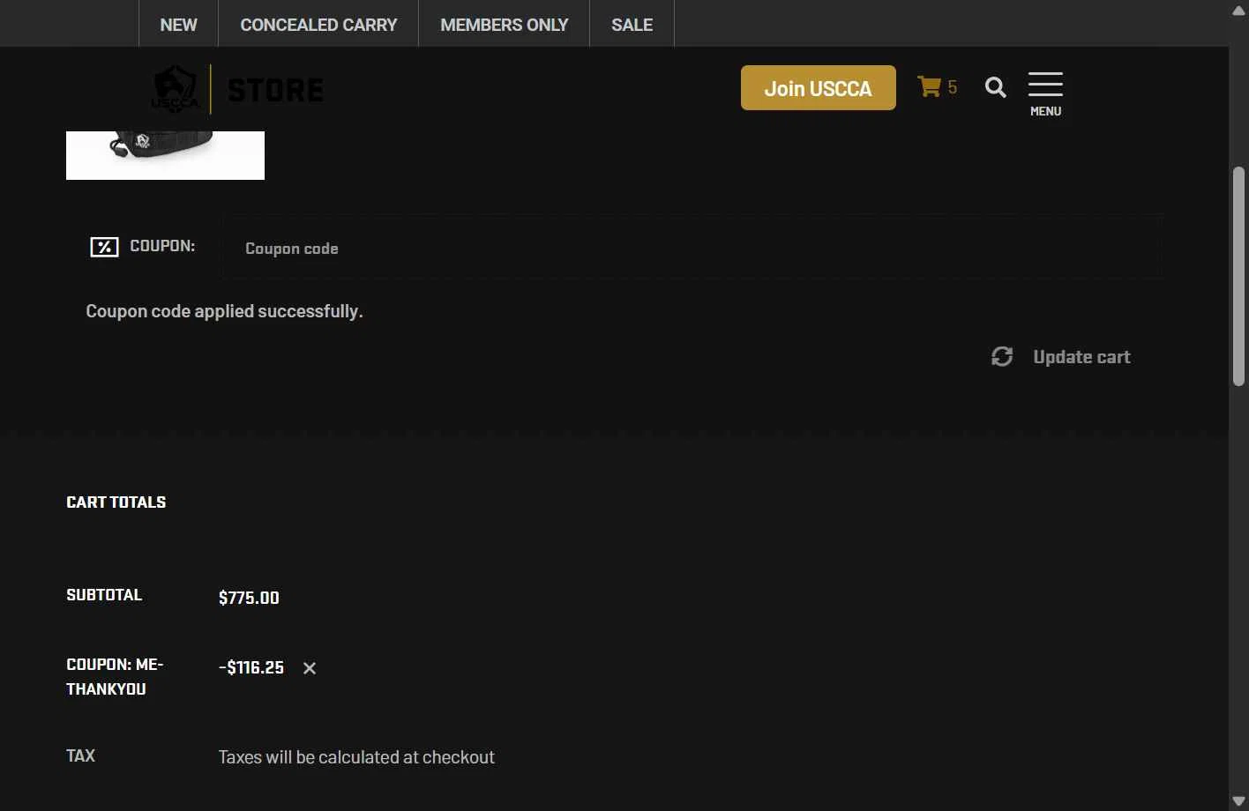
Task: Click the cart item count 5
Action: click(x=952, y=87)
